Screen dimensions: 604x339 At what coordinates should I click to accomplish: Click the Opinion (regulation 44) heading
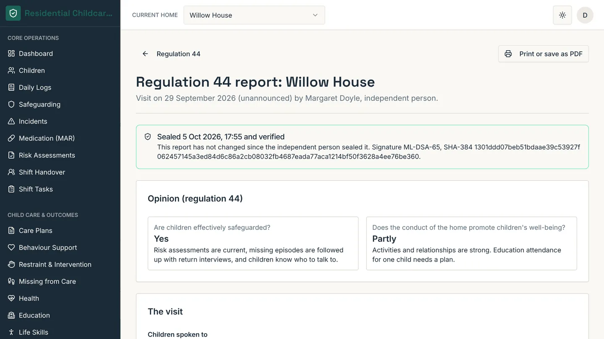pyautogui.click(x=195, y=198)
